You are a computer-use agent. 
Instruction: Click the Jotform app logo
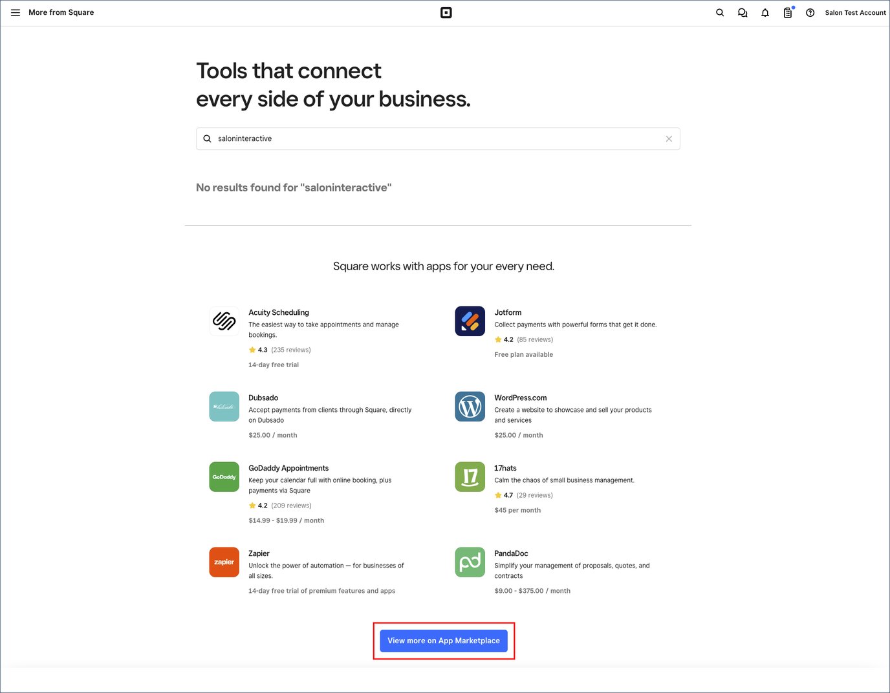tap(470, 321)
